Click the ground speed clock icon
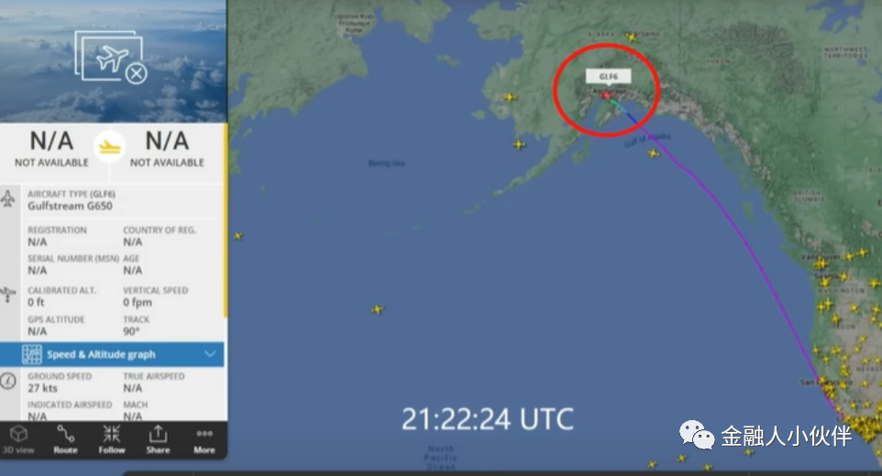This screenshot has width=882, height=476. click(x=8, y=381)
